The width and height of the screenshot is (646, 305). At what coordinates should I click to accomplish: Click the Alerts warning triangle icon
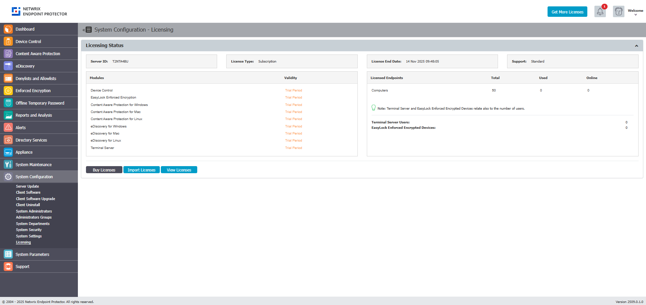pos(8,128)
